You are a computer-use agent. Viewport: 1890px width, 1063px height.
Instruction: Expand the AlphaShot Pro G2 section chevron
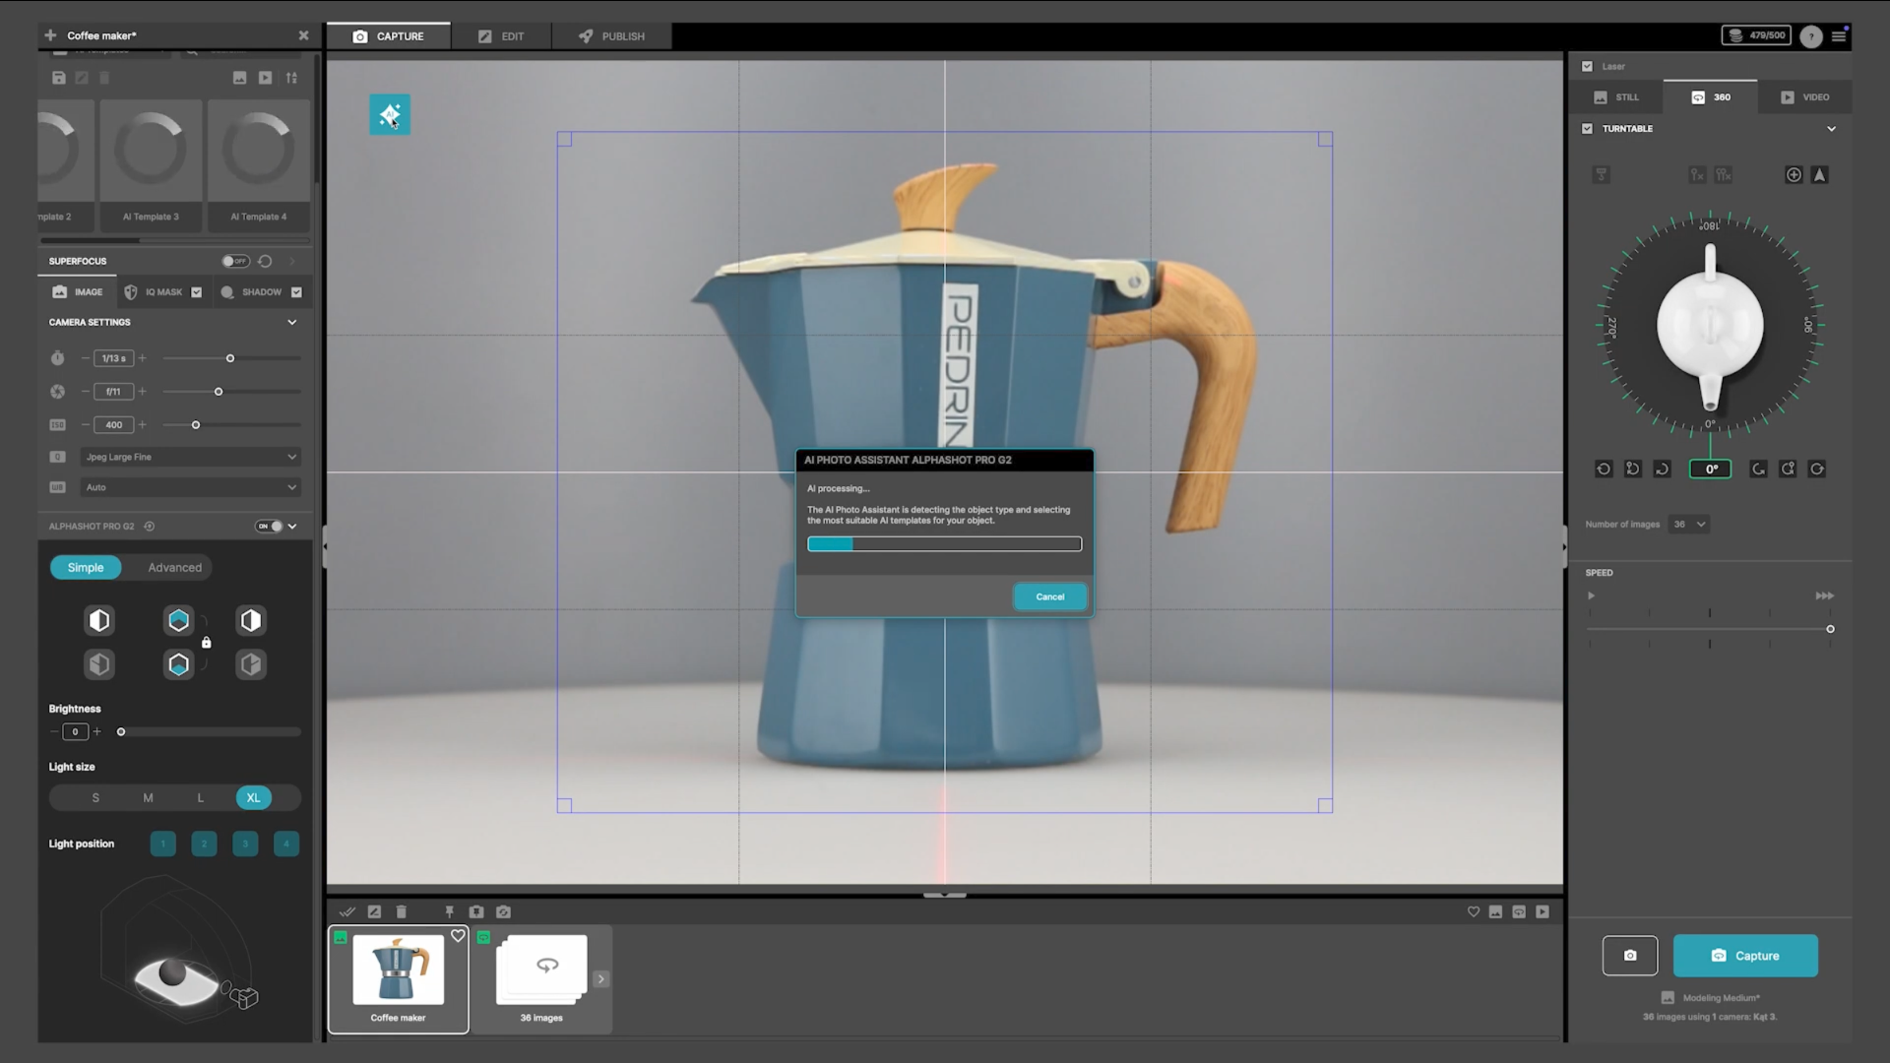[292, 527]
